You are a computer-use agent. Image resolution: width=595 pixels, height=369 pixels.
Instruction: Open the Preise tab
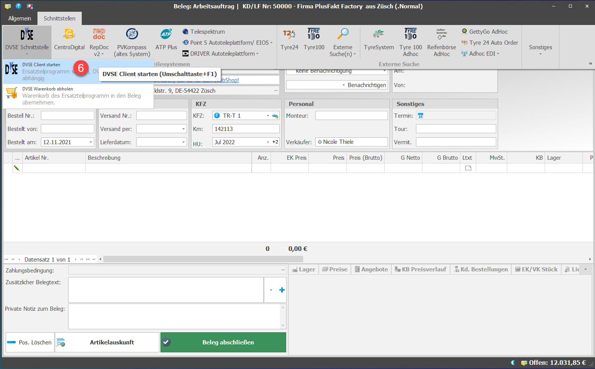(x=335, y=269)
